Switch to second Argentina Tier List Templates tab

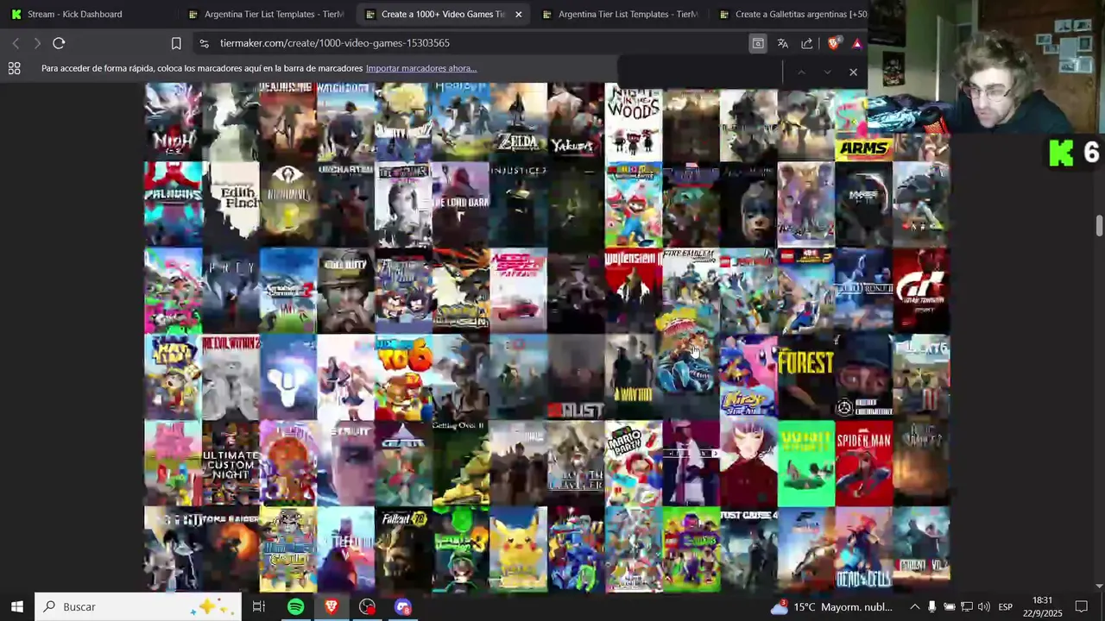pyautogui.click(x=620, y=14)
